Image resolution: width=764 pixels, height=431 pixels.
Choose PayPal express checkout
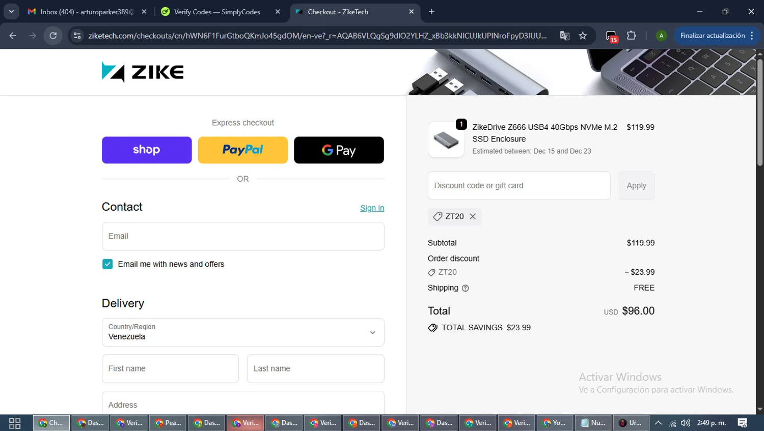click(243, 150)
